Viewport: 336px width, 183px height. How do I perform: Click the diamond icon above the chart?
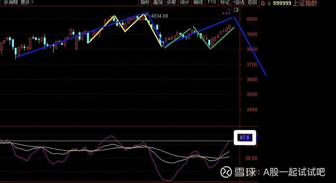click(229, 10)
